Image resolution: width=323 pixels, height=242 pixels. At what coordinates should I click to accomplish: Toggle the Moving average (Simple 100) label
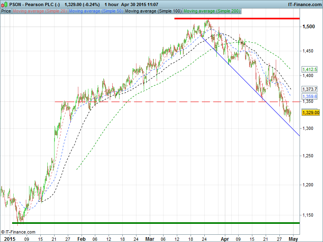click(x=153, y=11)
